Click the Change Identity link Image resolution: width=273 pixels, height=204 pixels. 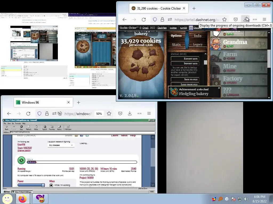[x=24, y=151]
